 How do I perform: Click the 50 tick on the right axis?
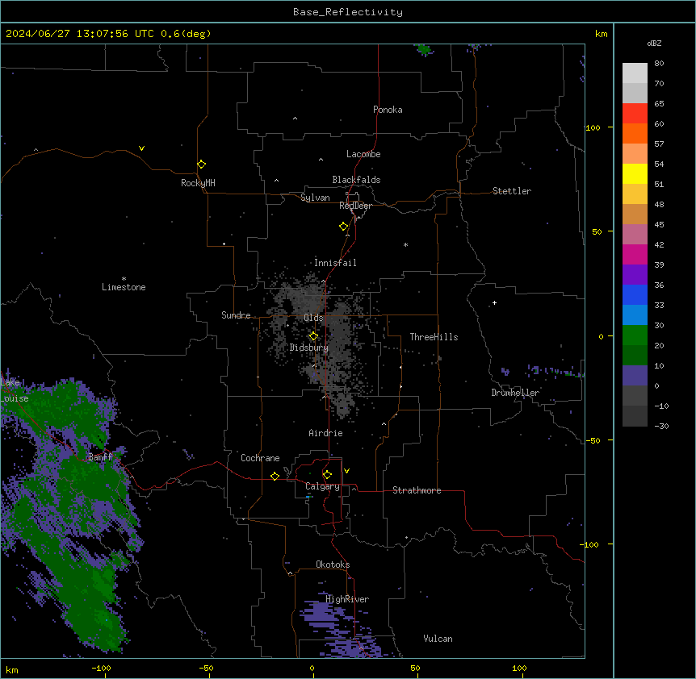coord(597,231)
